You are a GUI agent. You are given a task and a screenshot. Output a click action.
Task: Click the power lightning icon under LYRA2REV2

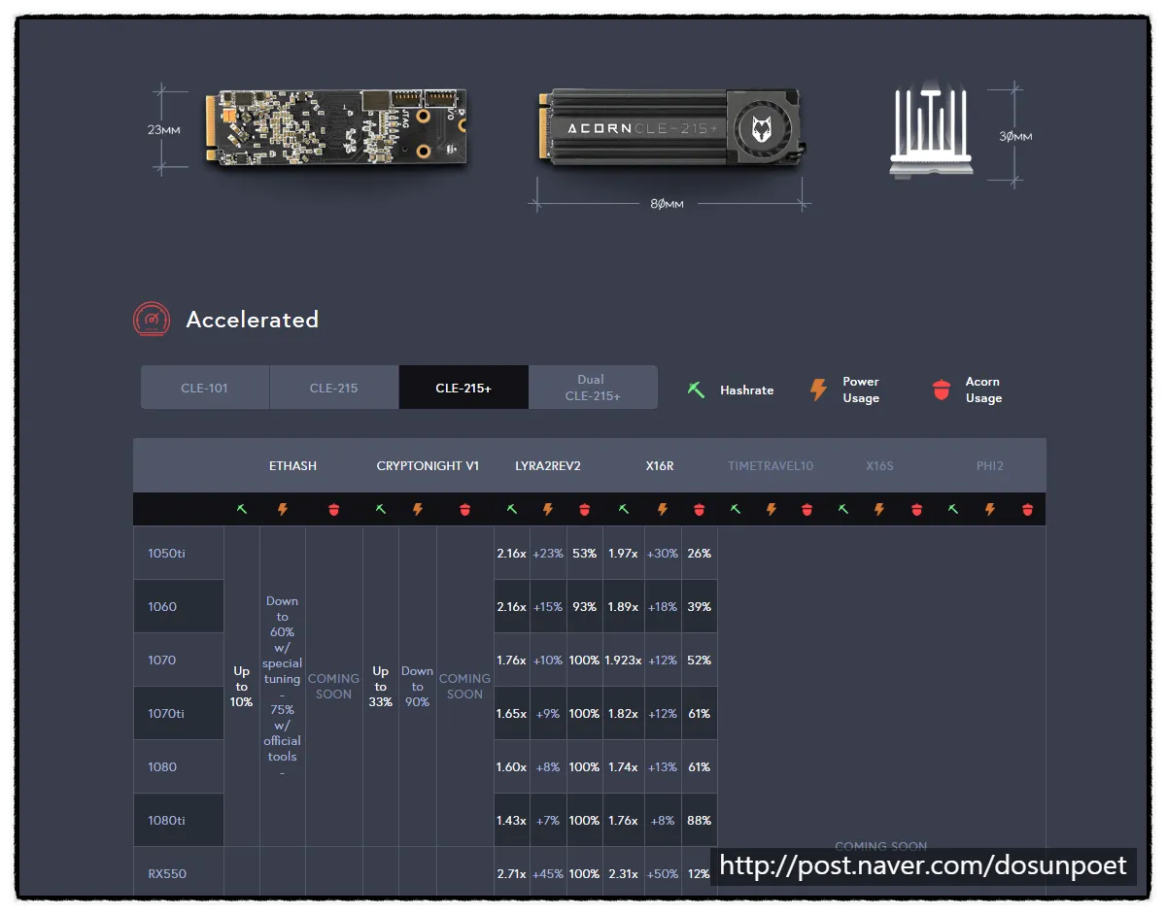coord(548,509)
